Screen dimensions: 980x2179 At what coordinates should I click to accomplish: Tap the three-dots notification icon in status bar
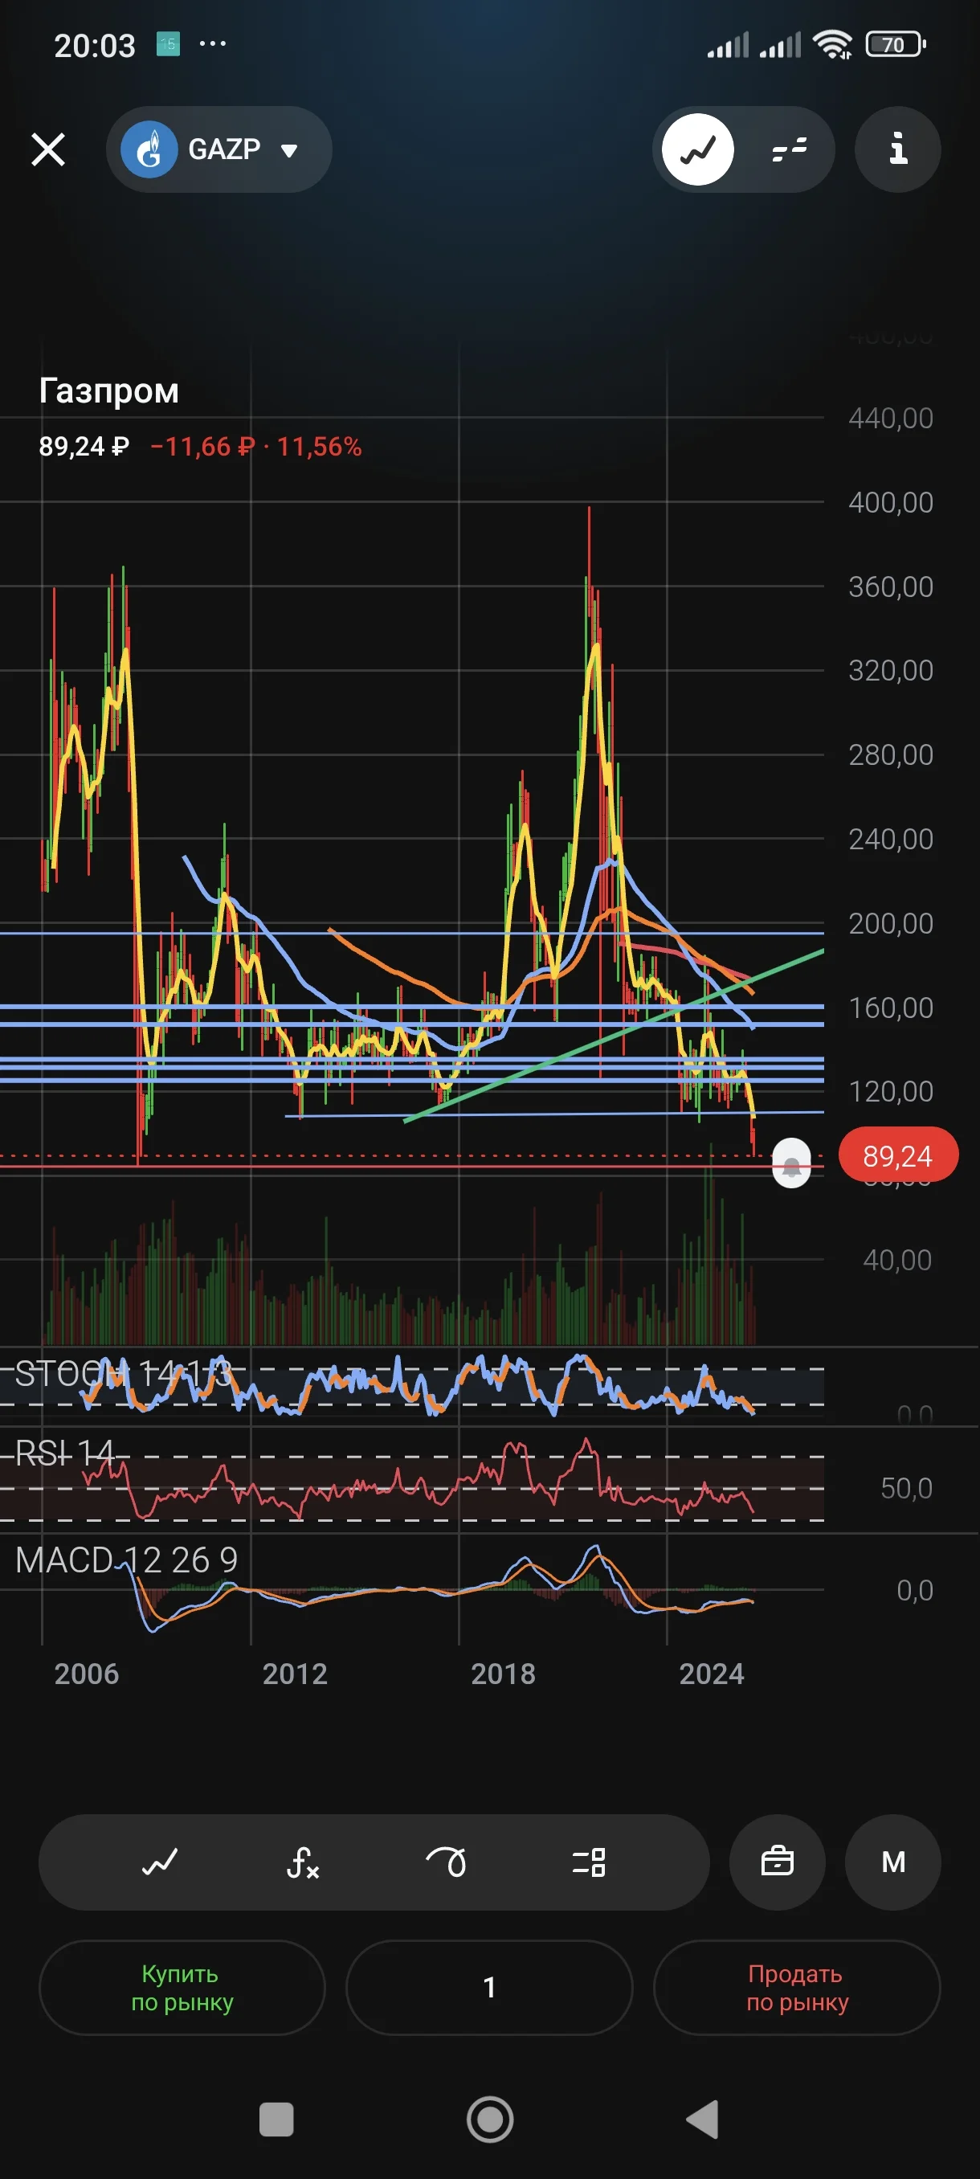[x=212, y=43]
